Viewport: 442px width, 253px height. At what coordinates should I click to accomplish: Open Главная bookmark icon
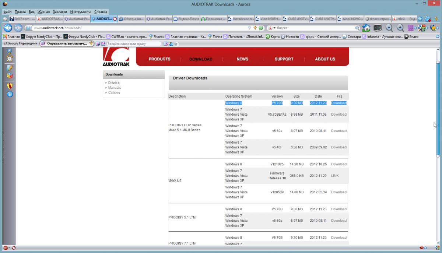coord(5,36)
